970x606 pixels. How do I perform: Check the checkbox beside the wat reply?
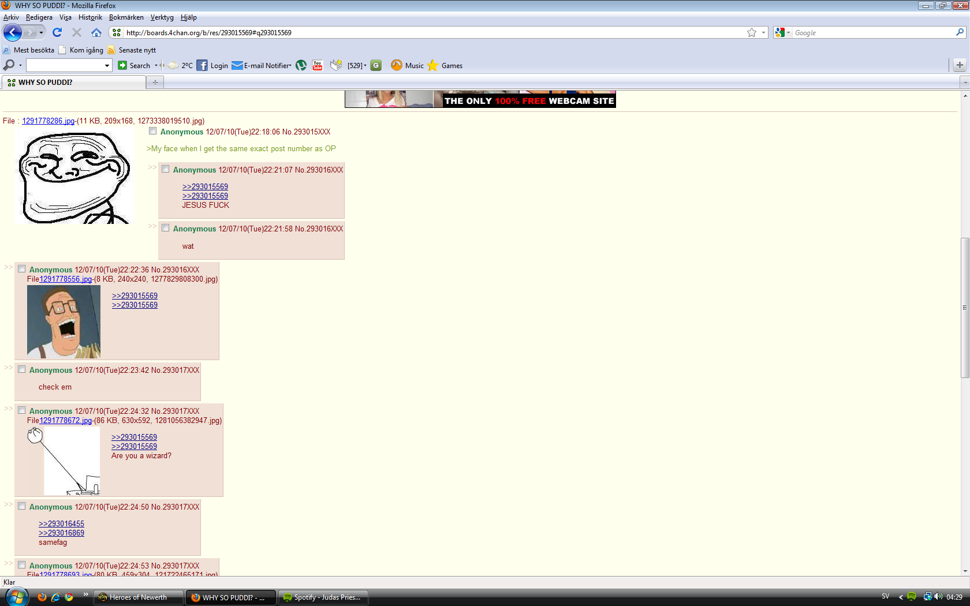pos(166,227)
